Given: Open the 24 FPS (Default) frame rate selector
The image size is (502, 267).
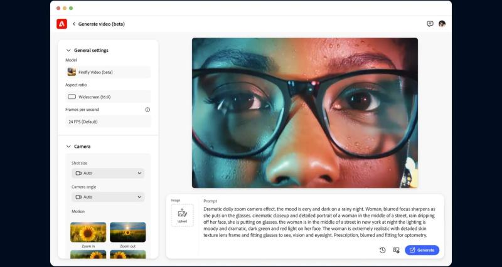Looking at the screenshot, I should [x=108, y=122].
